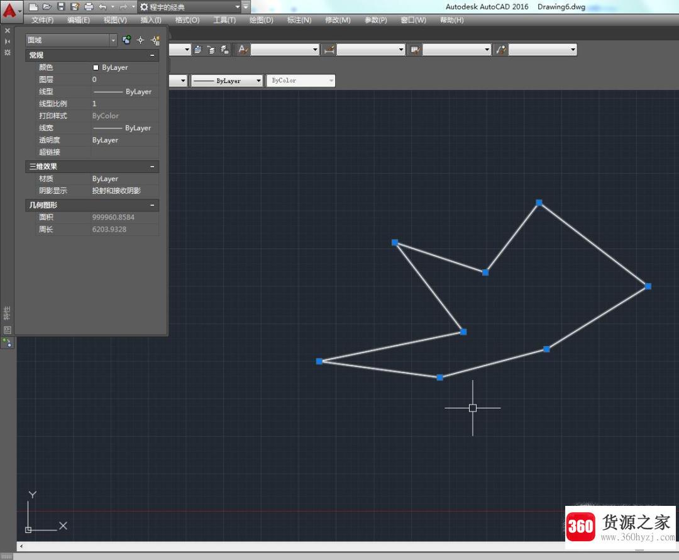Click the Plot printer icon

tap(89, 6)
